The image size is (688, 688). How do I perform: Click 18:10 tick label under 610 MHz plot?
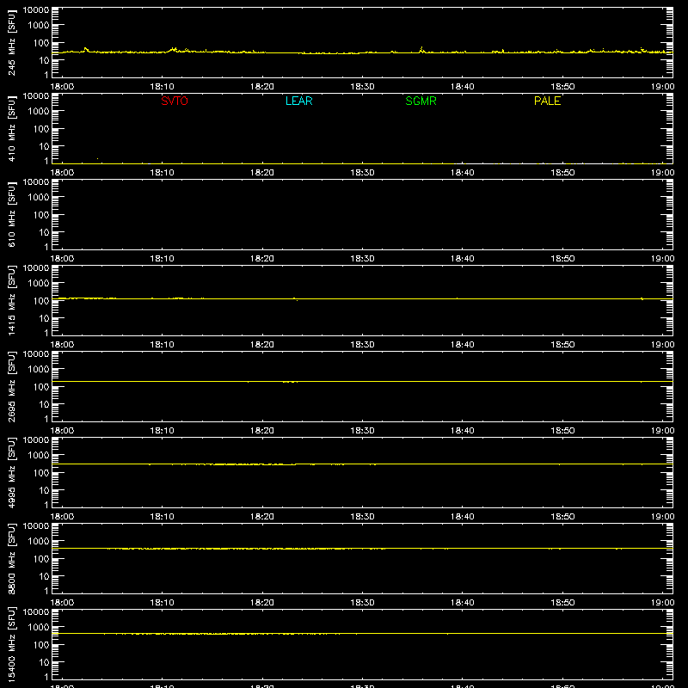point(162,259)
